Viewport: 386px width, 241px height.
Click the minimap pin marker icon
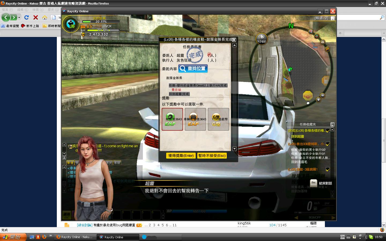(311, 31)
